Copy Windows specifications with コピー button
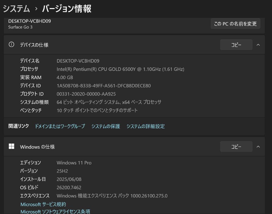The width and height of the screenshot is (272, 214). (236, 147)
